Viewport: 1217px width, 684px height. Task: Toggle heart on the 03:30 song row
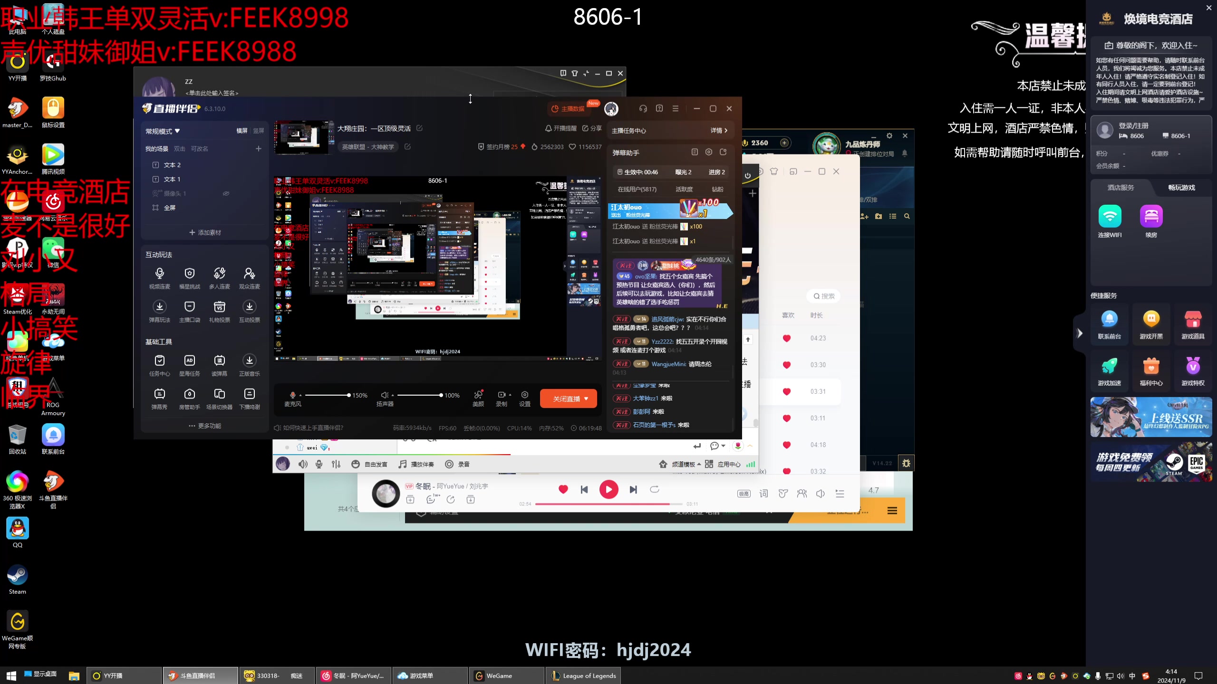click(x=786, y=365)
